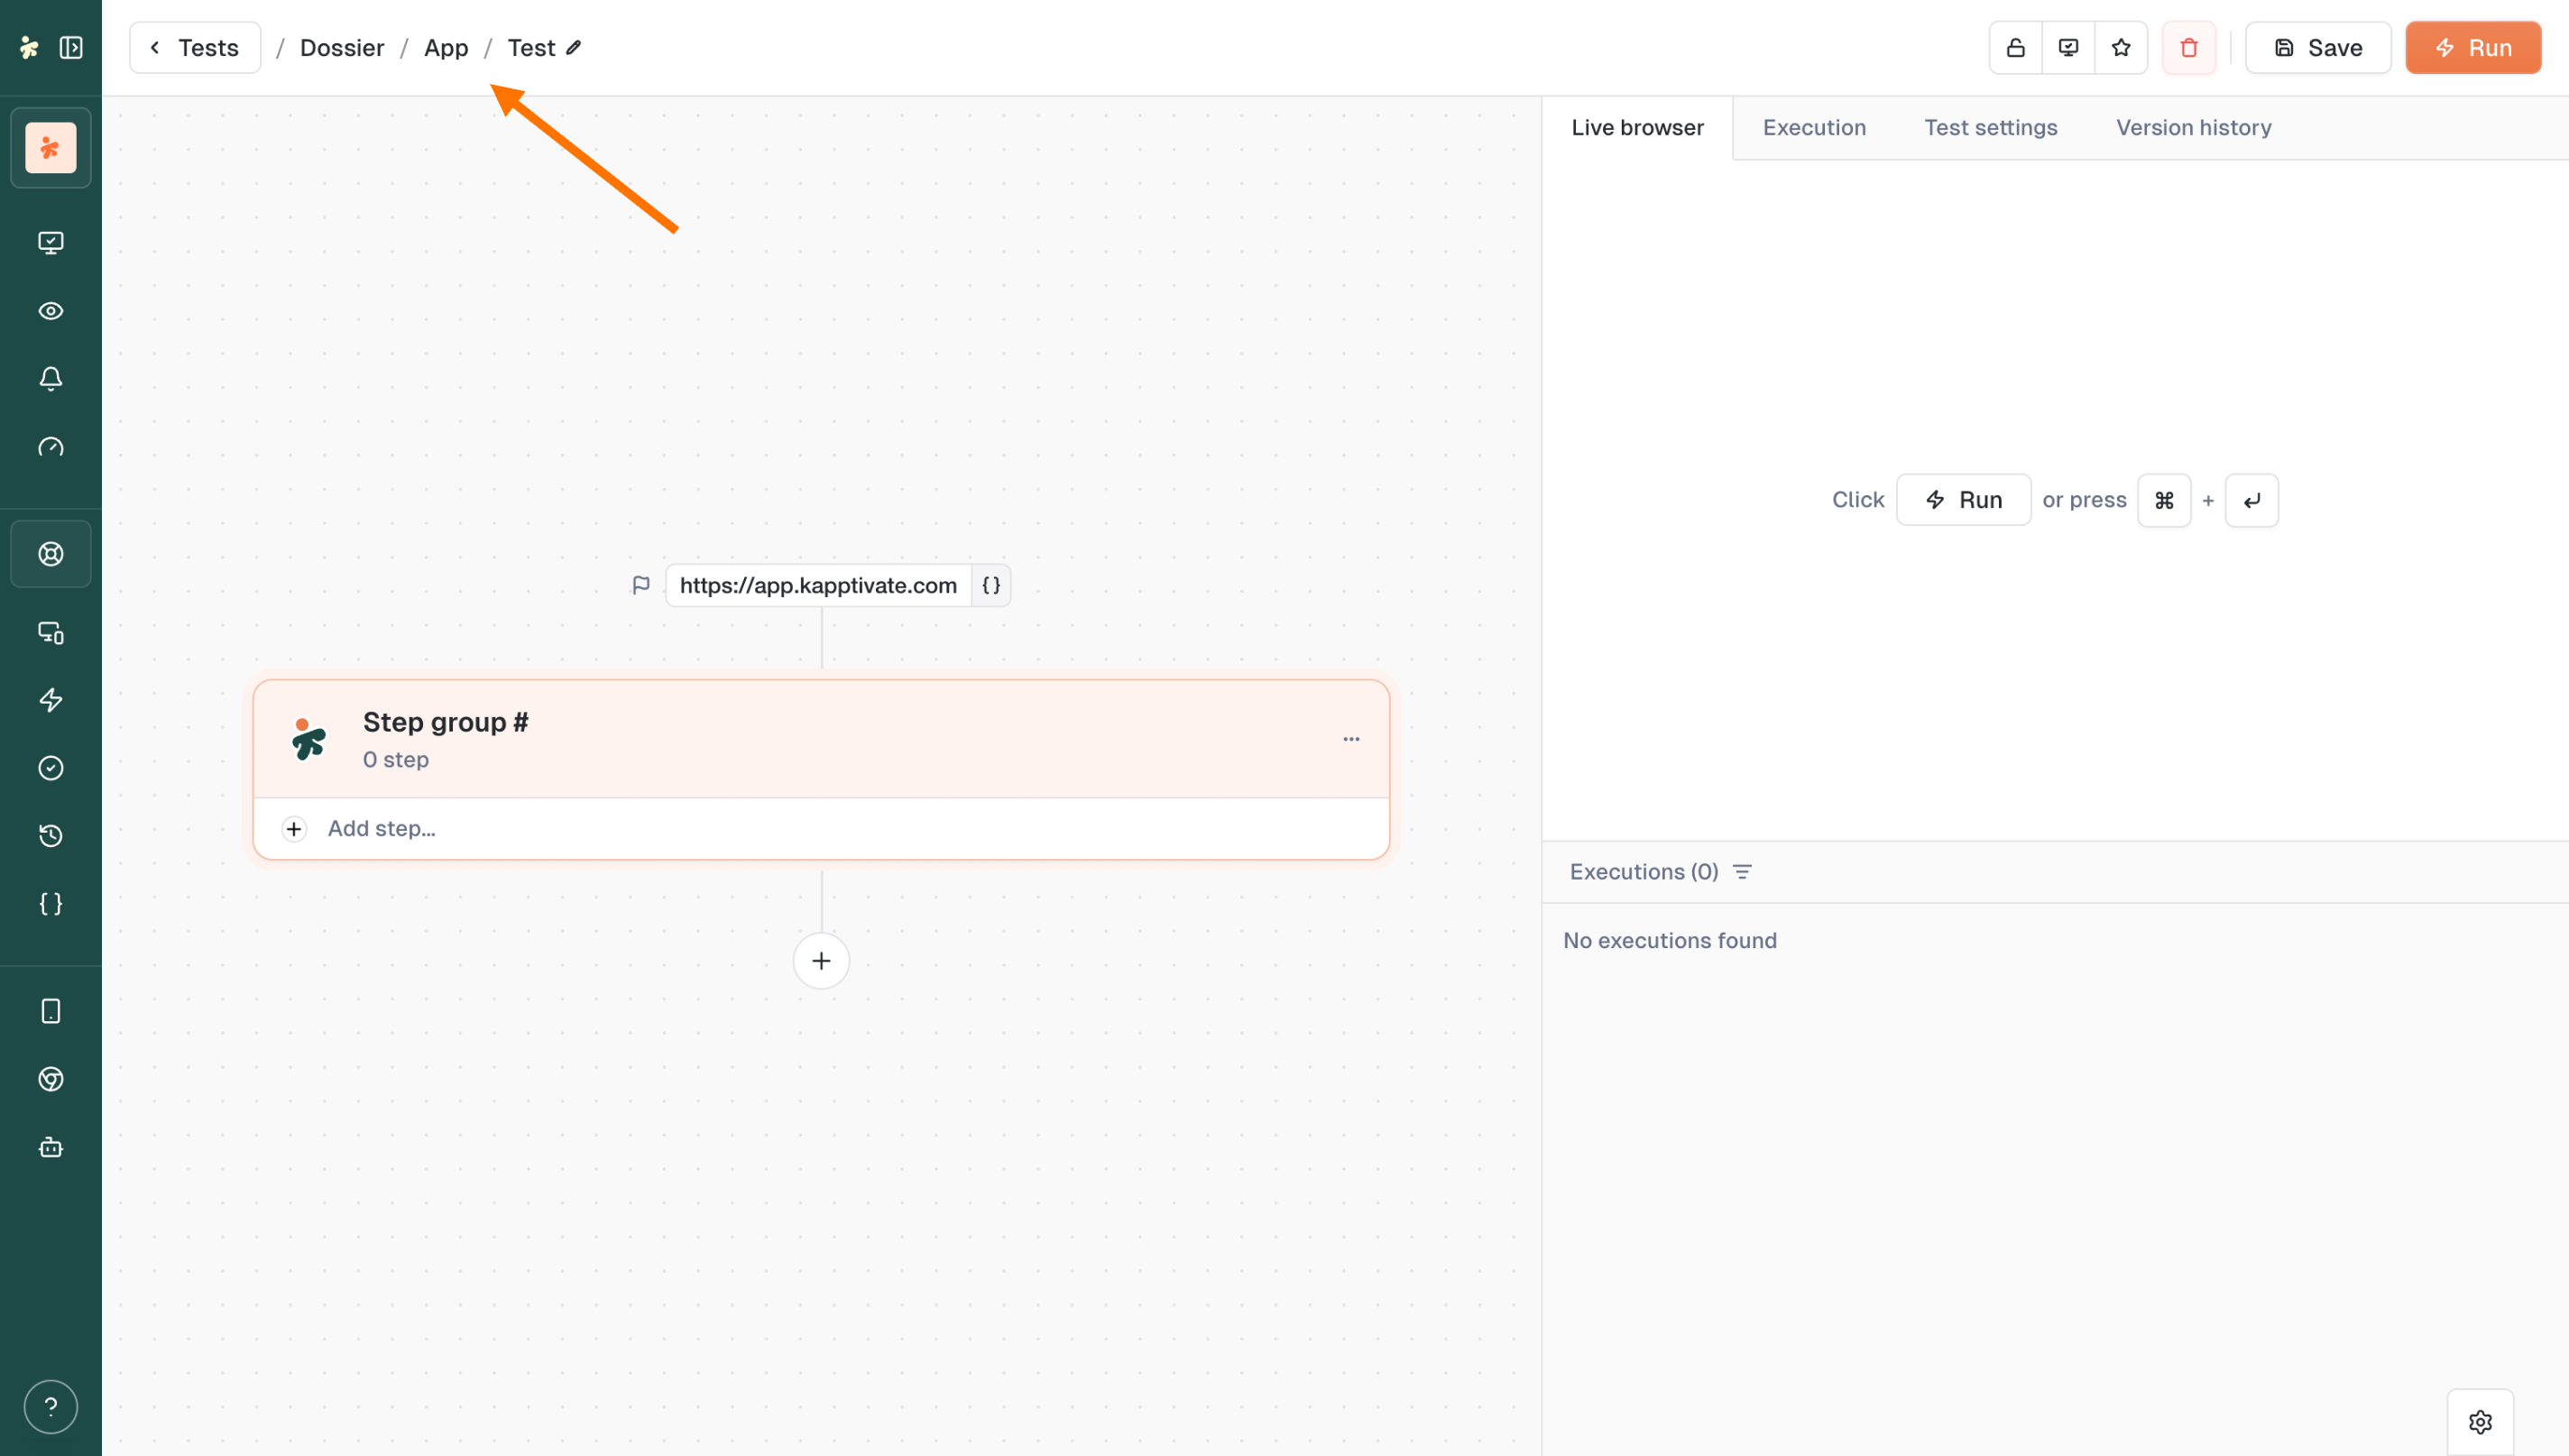Image resolution: width=2569 pixels, height=1456 pixels.
Task: Click the curly braces variables sidebar icon
Action: tap(51, 904)
